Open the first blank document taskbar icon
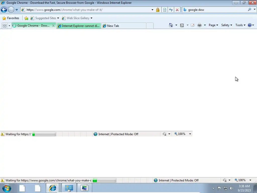 pos(22,188)
